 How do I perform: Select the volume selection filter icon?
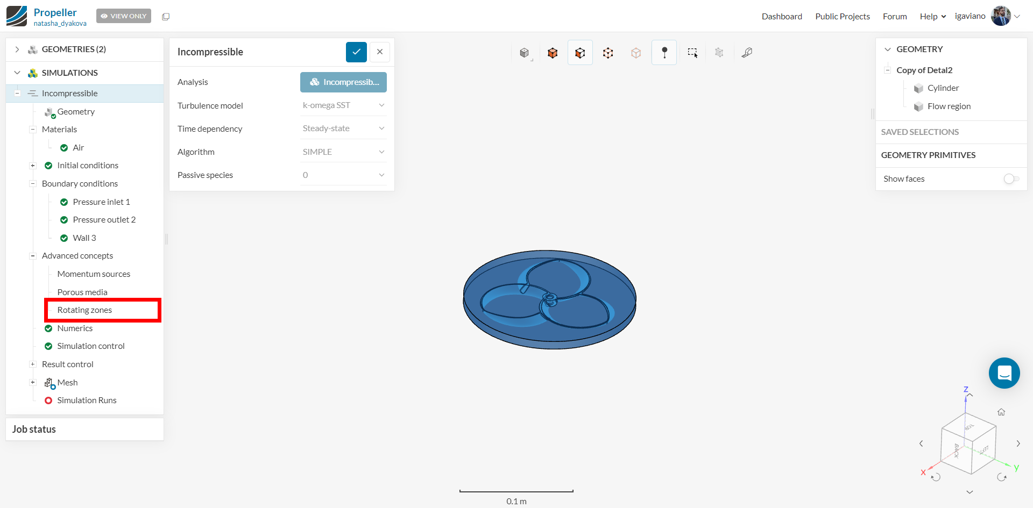pyautogui.click(x=552, y=52)
